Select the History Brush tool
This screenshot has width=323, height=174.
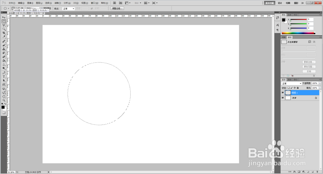(x=4, y=53)
